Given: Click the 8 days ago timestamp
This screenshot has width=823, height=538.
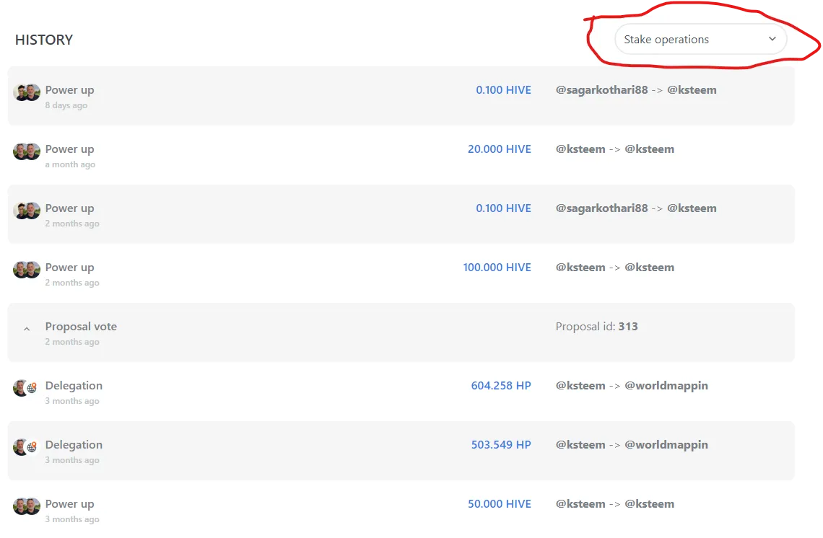Looking at the screenshot, I should [x=66, y=105].
